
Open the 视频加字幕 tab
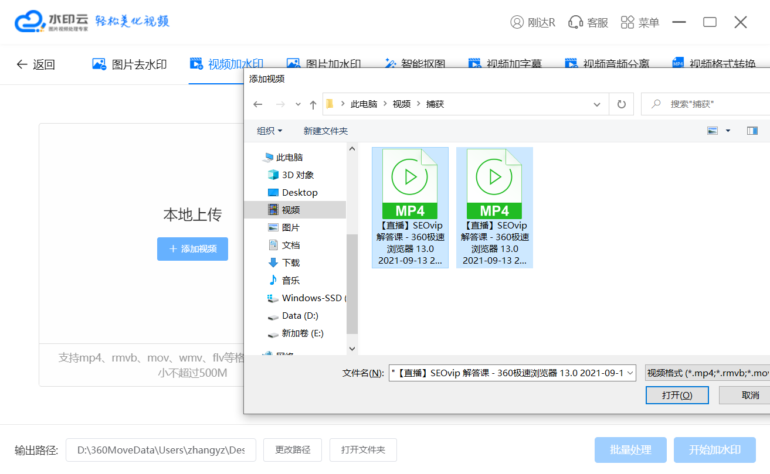click(x=505, y=64)
